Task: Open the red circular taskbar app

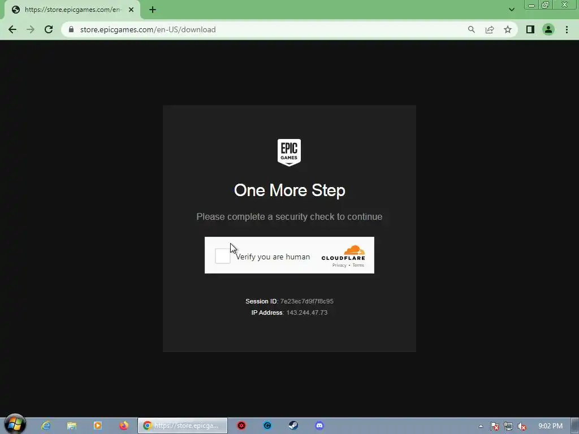Action: click(241, 426)
